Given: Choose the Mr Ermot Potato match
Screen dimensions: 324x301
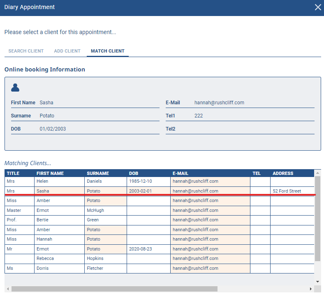Looking at the screenshot, I should (x=159, y=249).
